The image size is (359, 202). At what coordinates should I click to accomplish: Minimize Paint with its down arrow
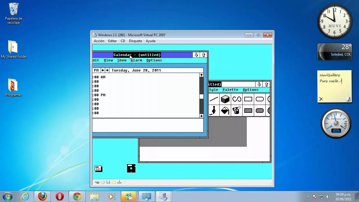click(x=259, y=84)
